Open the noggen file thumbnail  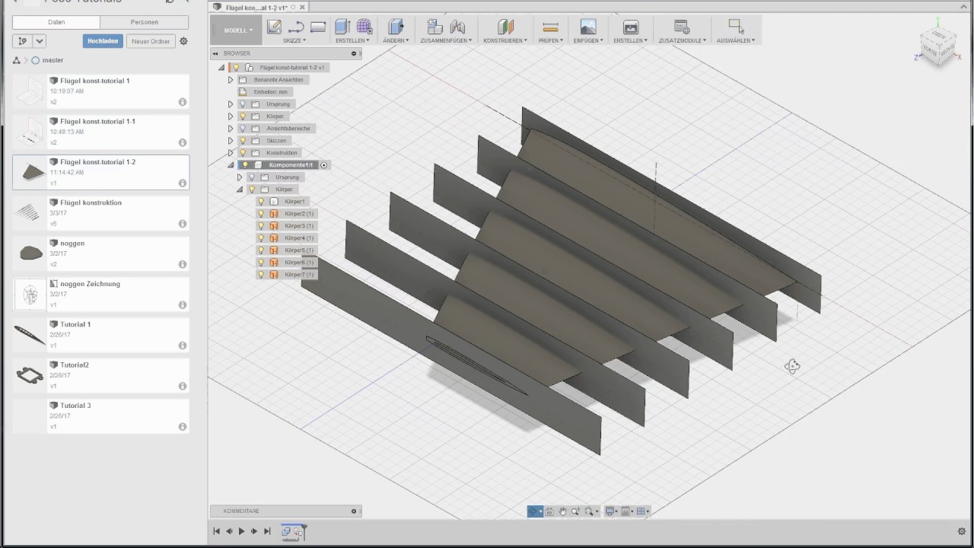point(30,253)
